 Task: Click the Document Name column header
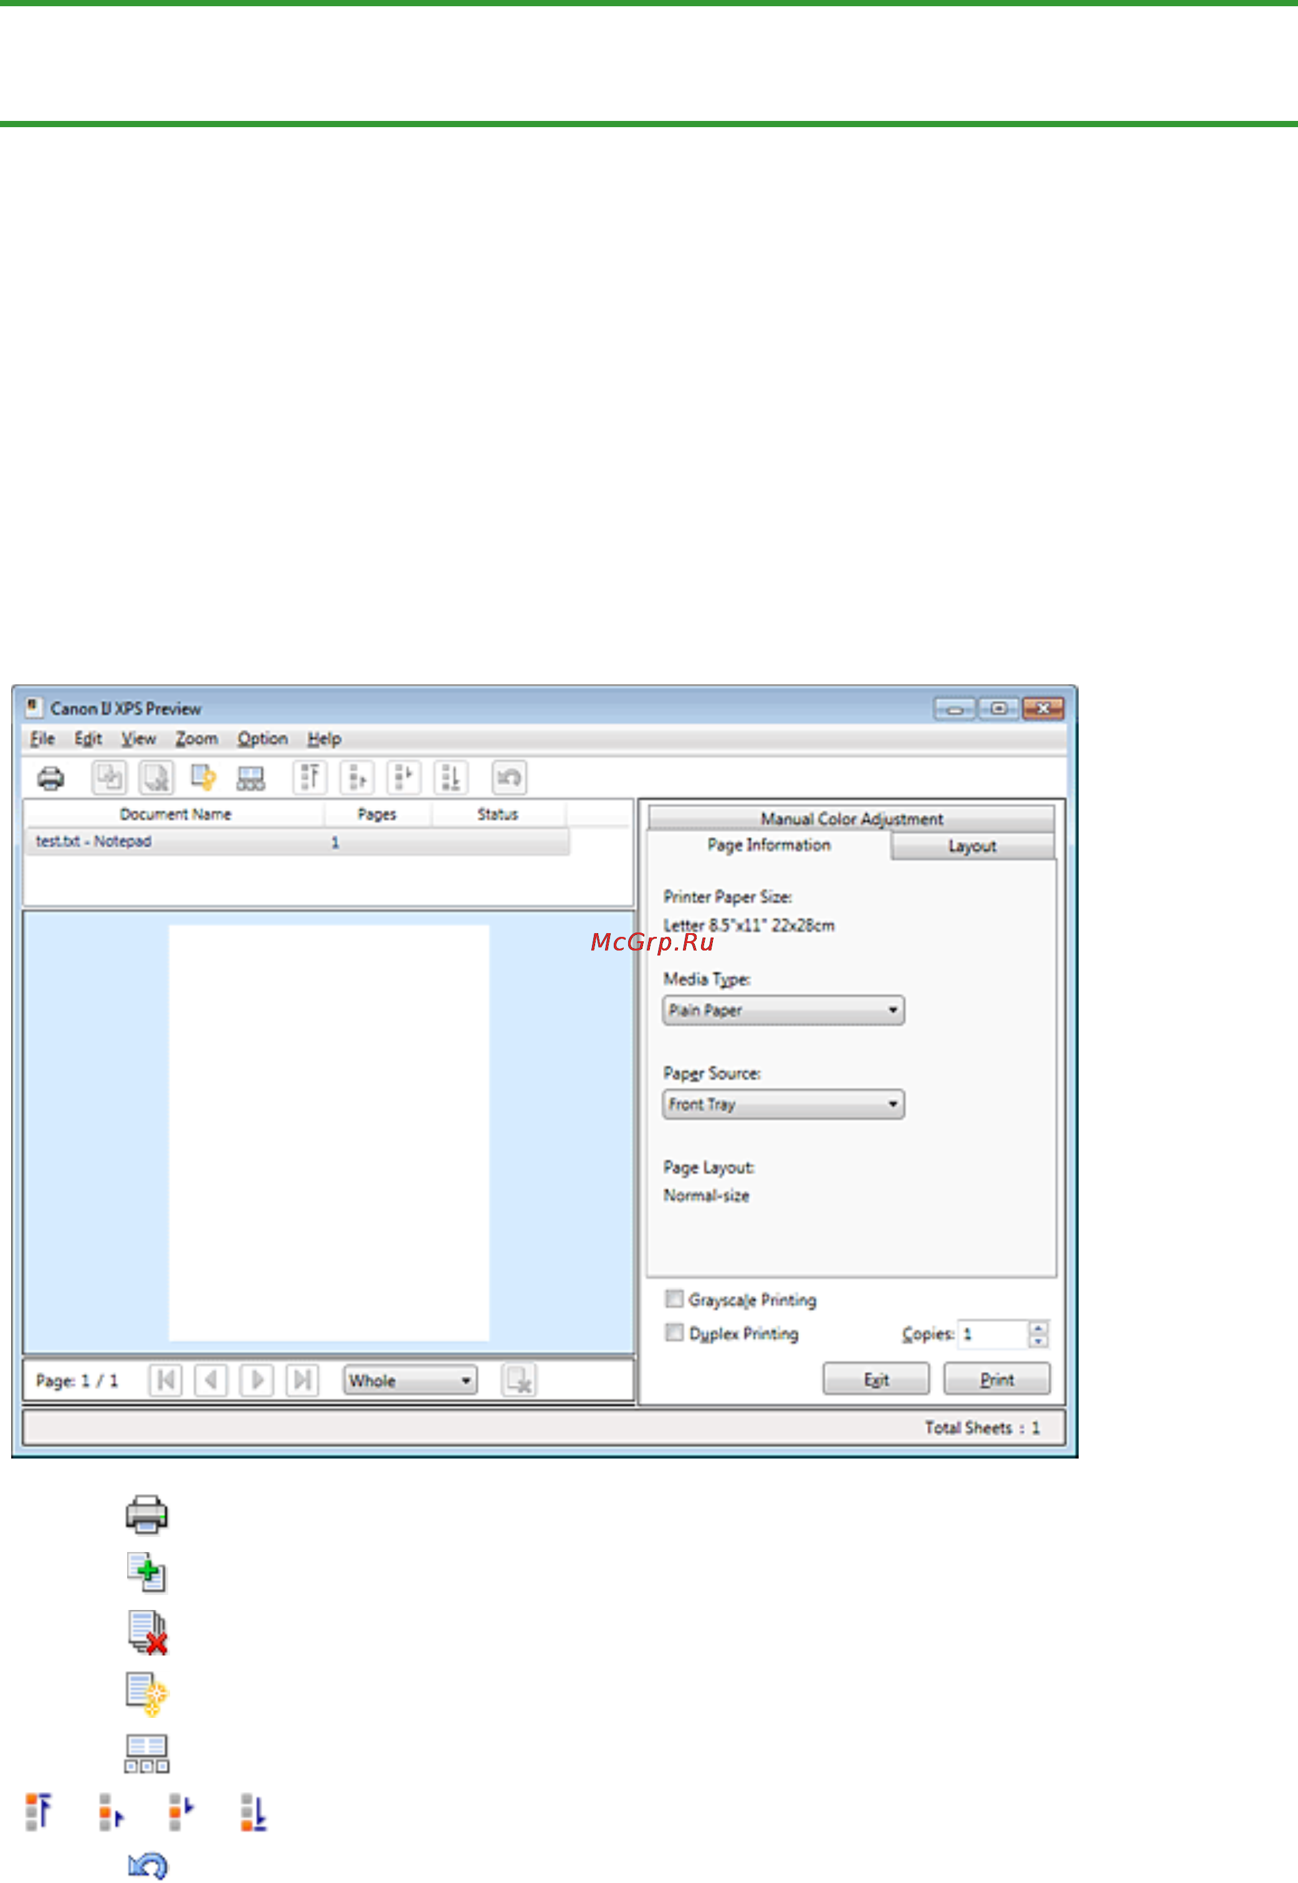point(175,814)
